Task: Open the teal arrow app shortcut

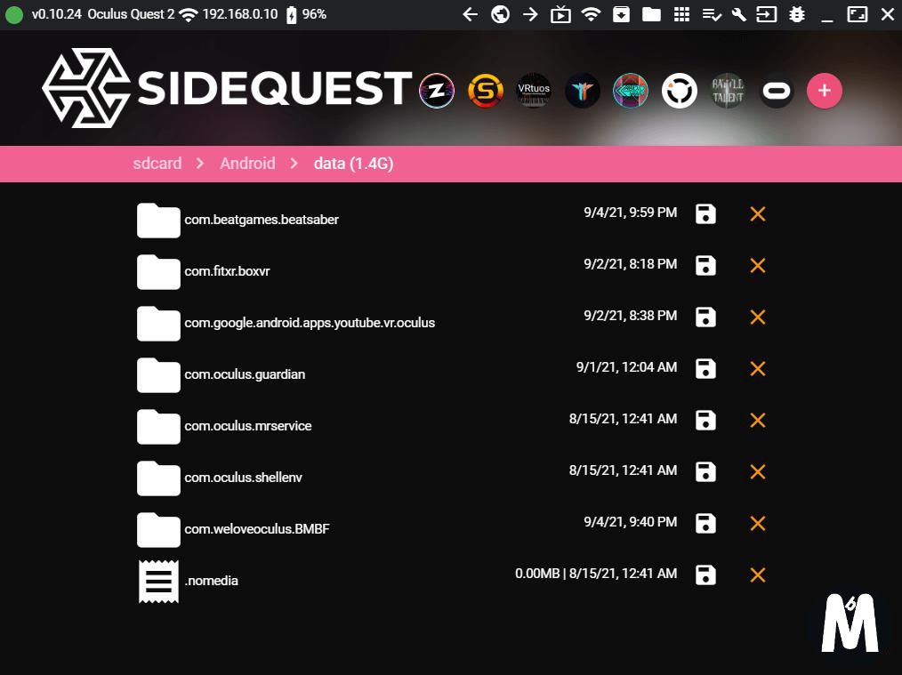Action: [631, 91]
